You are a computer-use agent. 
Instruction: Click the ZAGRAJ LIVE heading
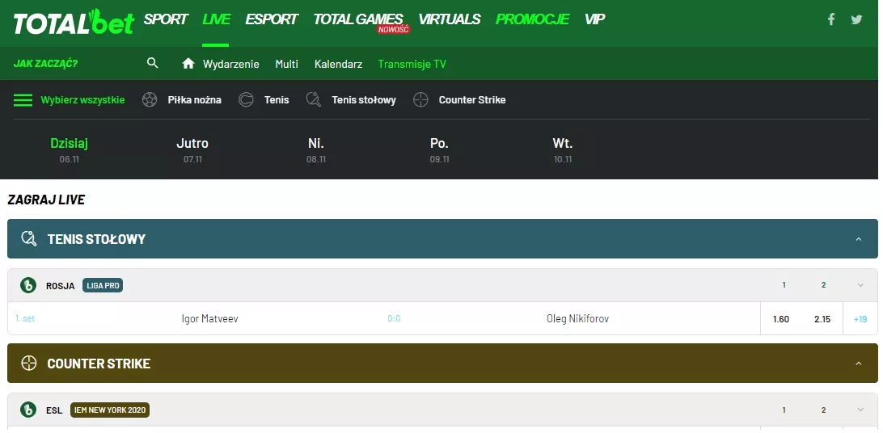coord(46,200)
